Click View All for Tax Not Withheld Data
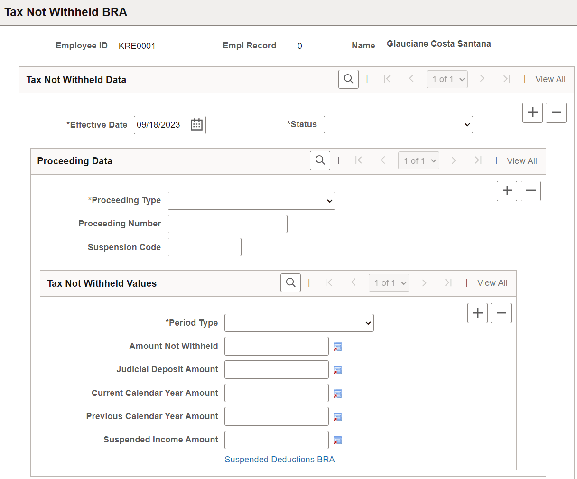 550,79
